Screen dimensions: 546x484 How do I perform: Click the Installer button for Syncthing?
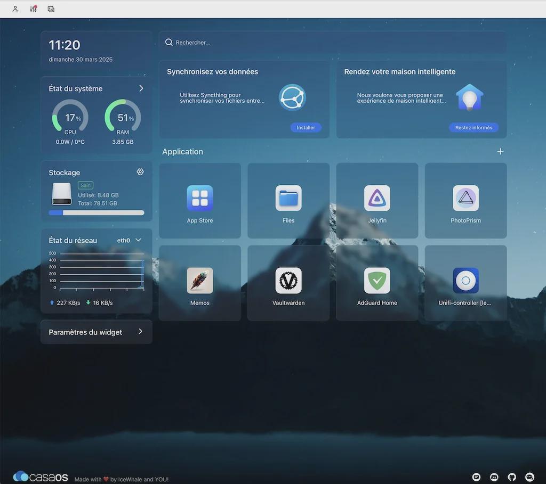[x=306, y=128]
